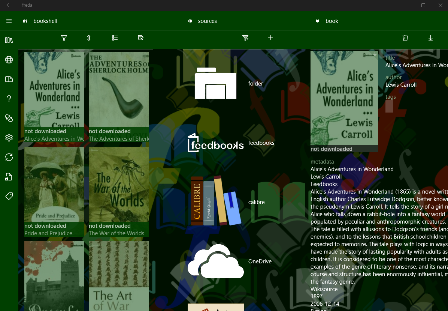The image size is (448, 311).
Task: Open the globe web catalogs icon
Action: coord(9,60)
